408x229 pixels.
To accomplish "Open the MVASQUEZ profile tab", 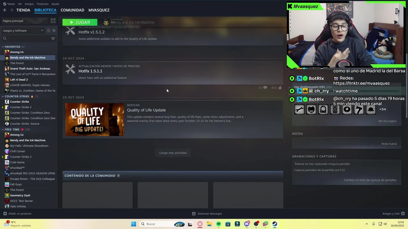I will click(99, 10).
